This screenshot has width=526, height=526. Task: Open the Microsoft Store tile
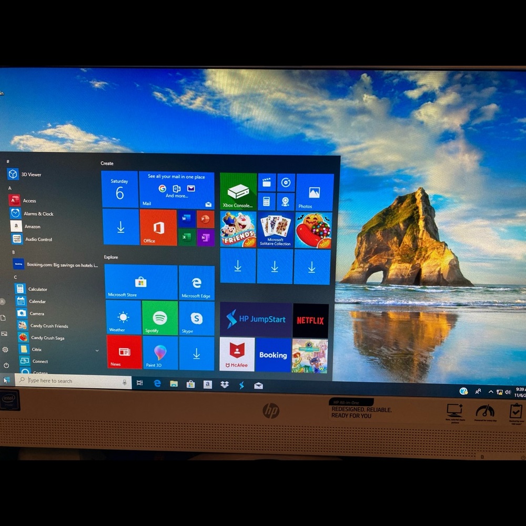point(141,282)
